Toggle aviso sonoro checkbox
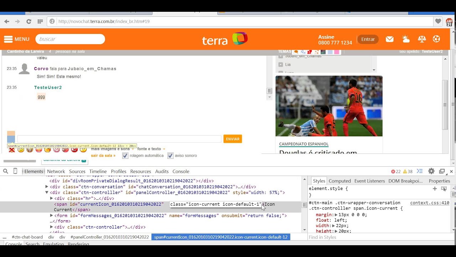Viewport: 456px width, 257px height. tap(170, 156)
